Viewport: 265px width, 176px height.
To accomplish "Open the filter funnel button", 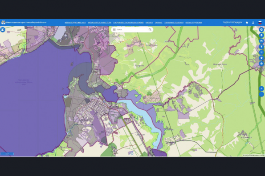I will [261, 47].
